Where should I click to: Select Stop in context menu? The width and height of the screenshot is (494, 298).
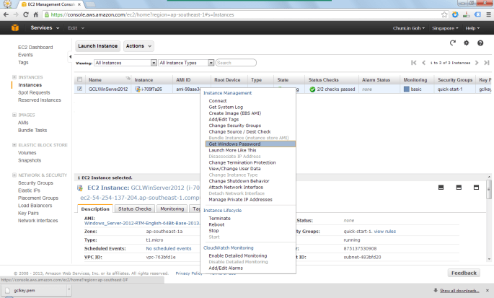[213, 231]
